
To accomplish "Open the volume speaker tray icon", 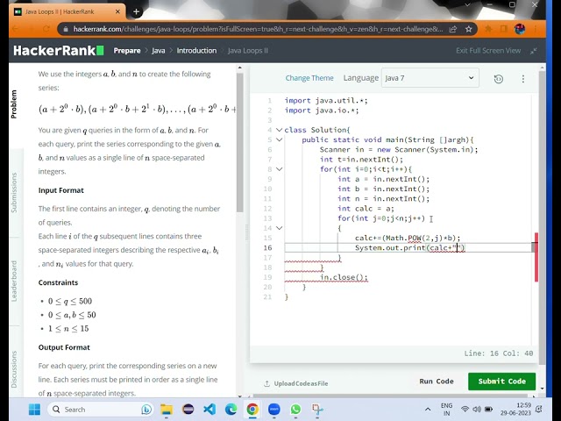I will click(477, 410).
